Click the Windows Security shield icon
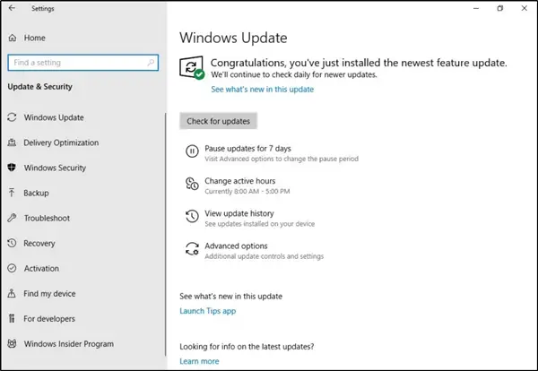This screenshot has height=371, width=538. (12, 168)
